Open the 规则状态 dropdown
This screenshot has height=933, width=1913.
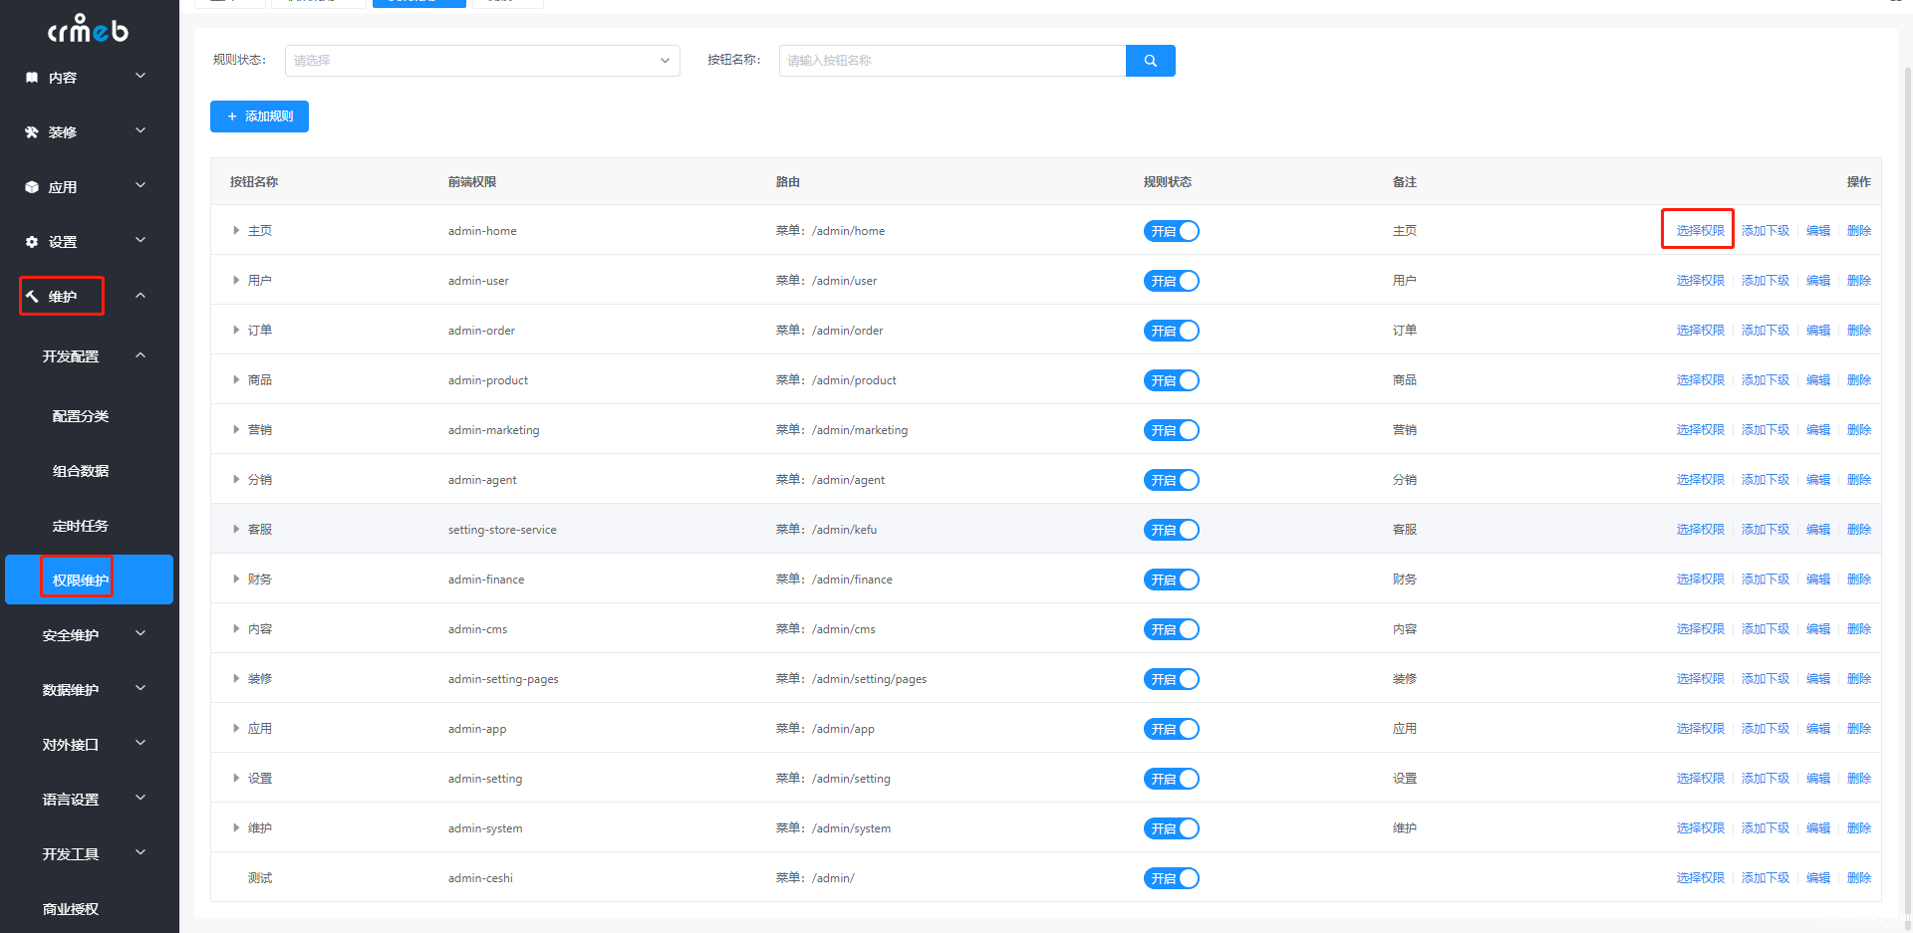point(482,61)
